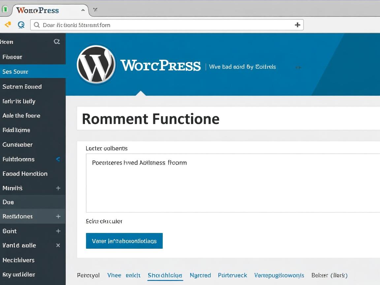This screenshot has height=285, width=380.
Task: Click the green favicon on the browser tab
Action: pyautogui.click(x=5, y=9)
